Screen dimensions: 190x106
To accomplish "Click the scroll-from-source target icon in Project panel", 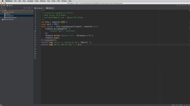I will click(24, 8).
